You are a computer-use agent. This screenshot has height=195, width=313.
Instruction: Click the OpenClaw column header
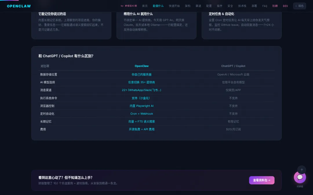[x=141, y=66]
